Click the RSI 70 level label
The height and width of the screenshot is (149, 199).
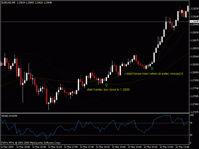pos(191,123)
